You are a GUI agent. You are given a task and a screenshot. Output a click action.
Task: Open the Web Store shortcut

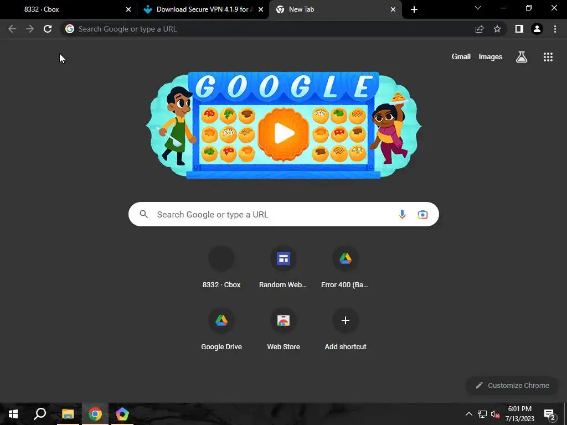(x=283, y=329)
